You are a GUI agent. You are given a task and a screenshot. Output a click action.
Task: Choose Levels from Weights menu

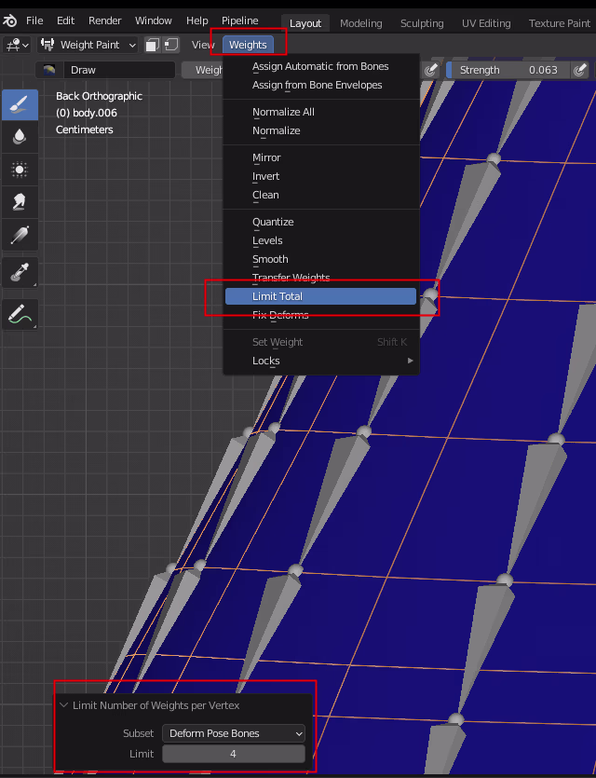coord(320,240)
